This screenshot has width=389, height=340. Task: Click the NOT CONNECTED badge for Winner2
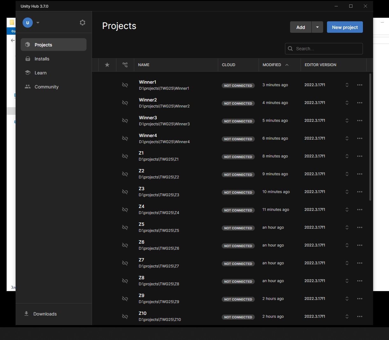238,103
